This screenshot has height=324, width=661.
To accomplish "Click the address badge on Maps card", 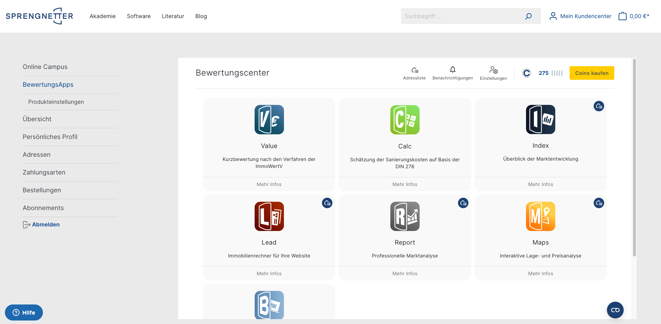I will click(x=599, y=203).
